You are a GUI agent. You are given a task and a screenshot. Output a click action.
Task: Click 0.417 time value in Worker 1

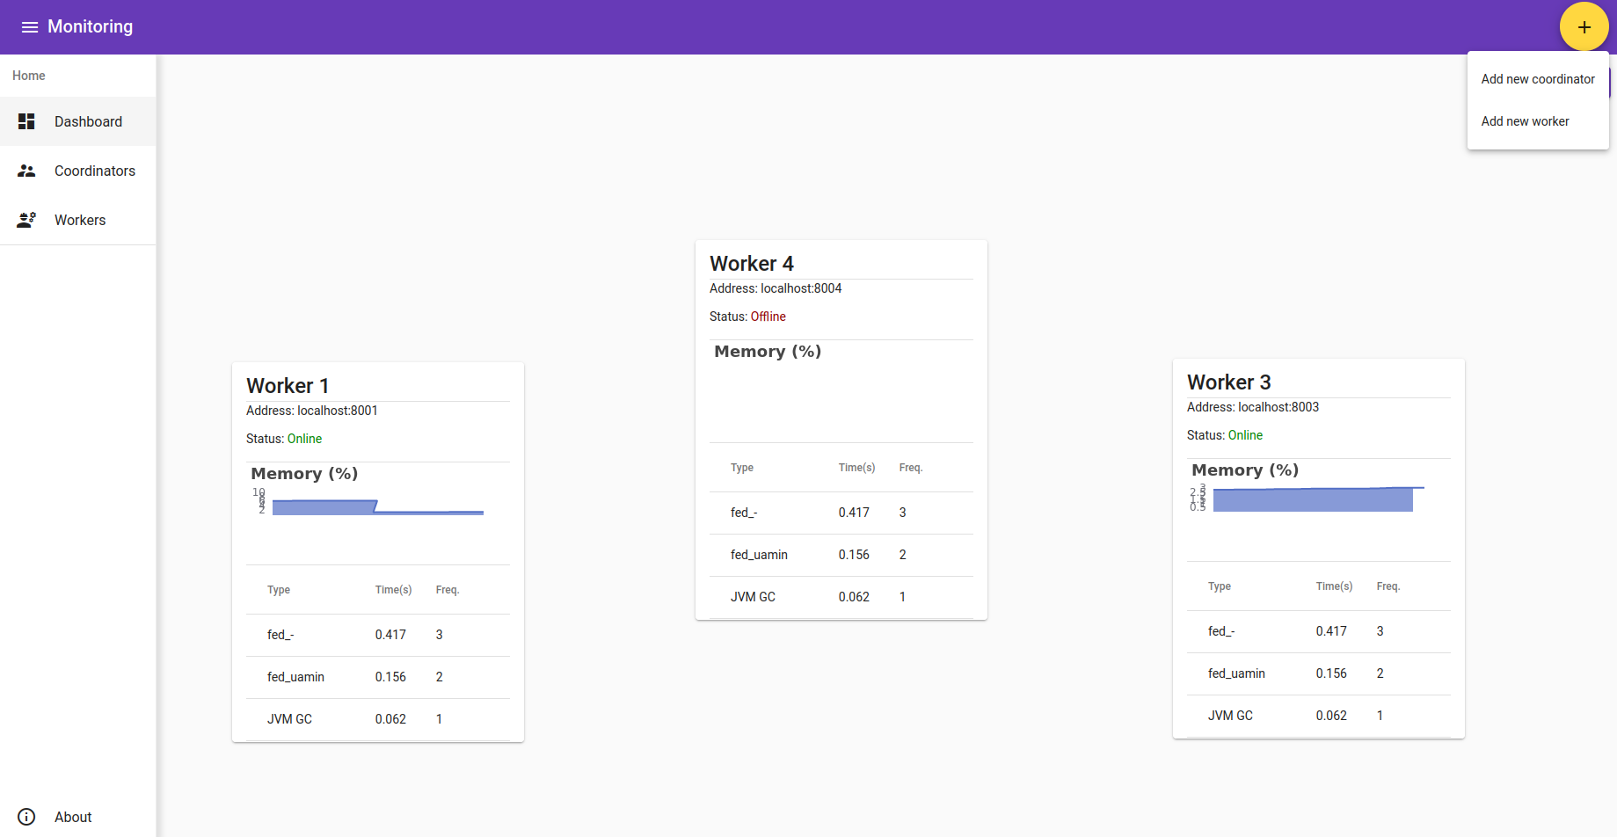(390, 635)
